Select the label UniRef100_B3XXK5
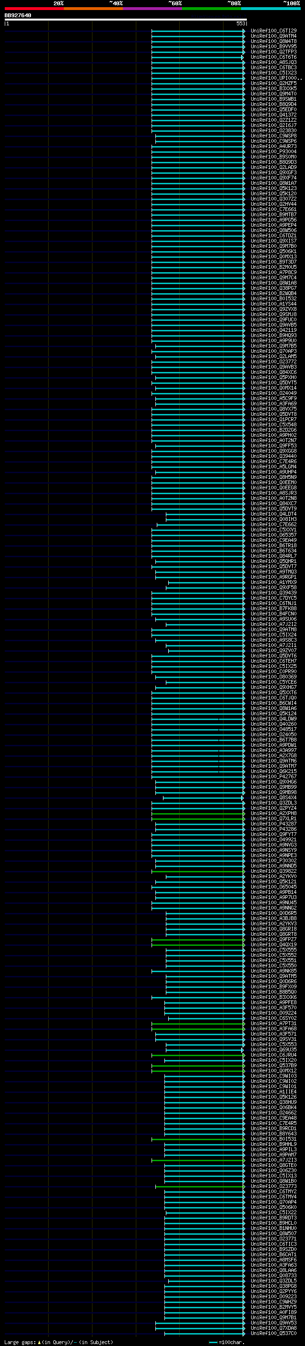 click(x=273, y=89)
